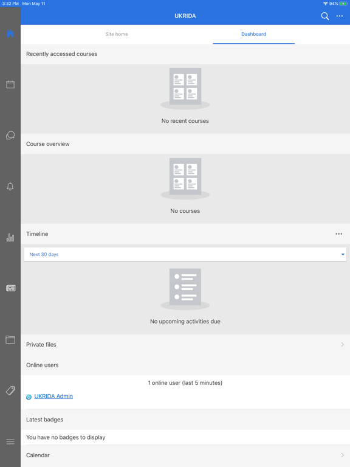Click 'Latest badges' heading
This screenshot has width=350, height=467.
[x=44, y=420]
